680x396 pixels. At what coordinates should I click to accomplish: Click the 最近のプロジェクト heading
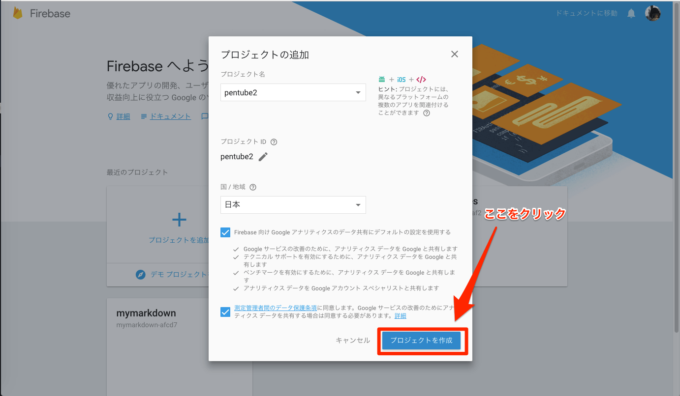(x=137, y=172)
